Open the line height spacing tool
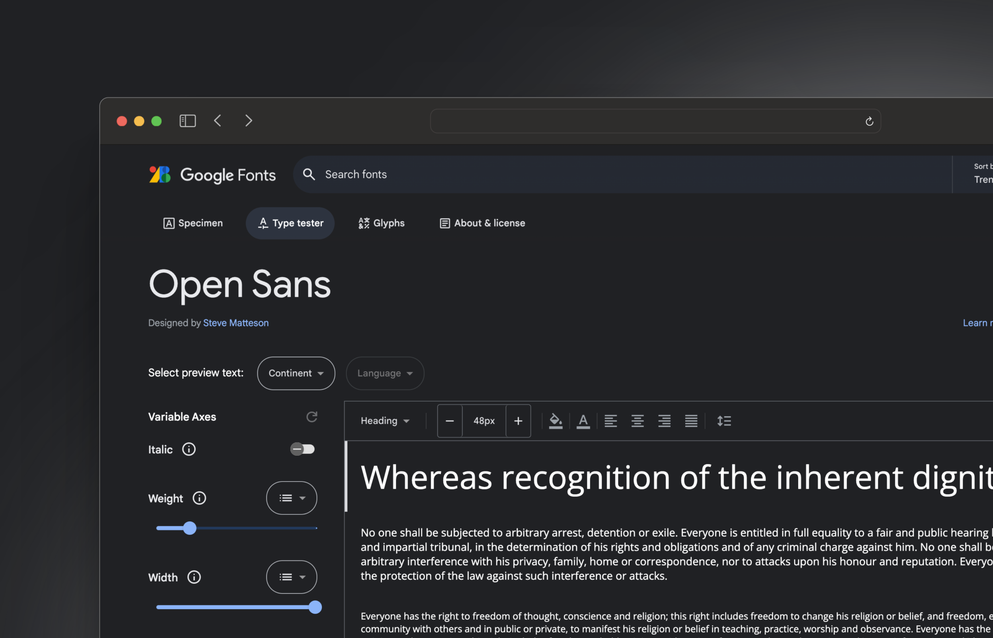Image resolution: width=993 pixels, height=638 pixels. click(724, 421)
